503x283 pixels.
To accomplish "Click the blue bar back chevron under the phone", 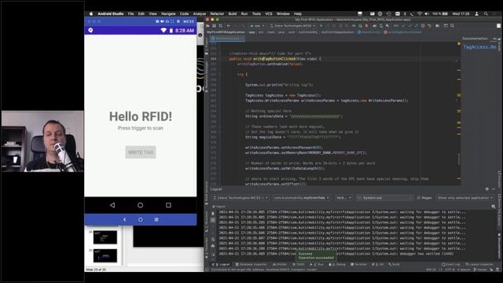I will [x=125, y=219].
